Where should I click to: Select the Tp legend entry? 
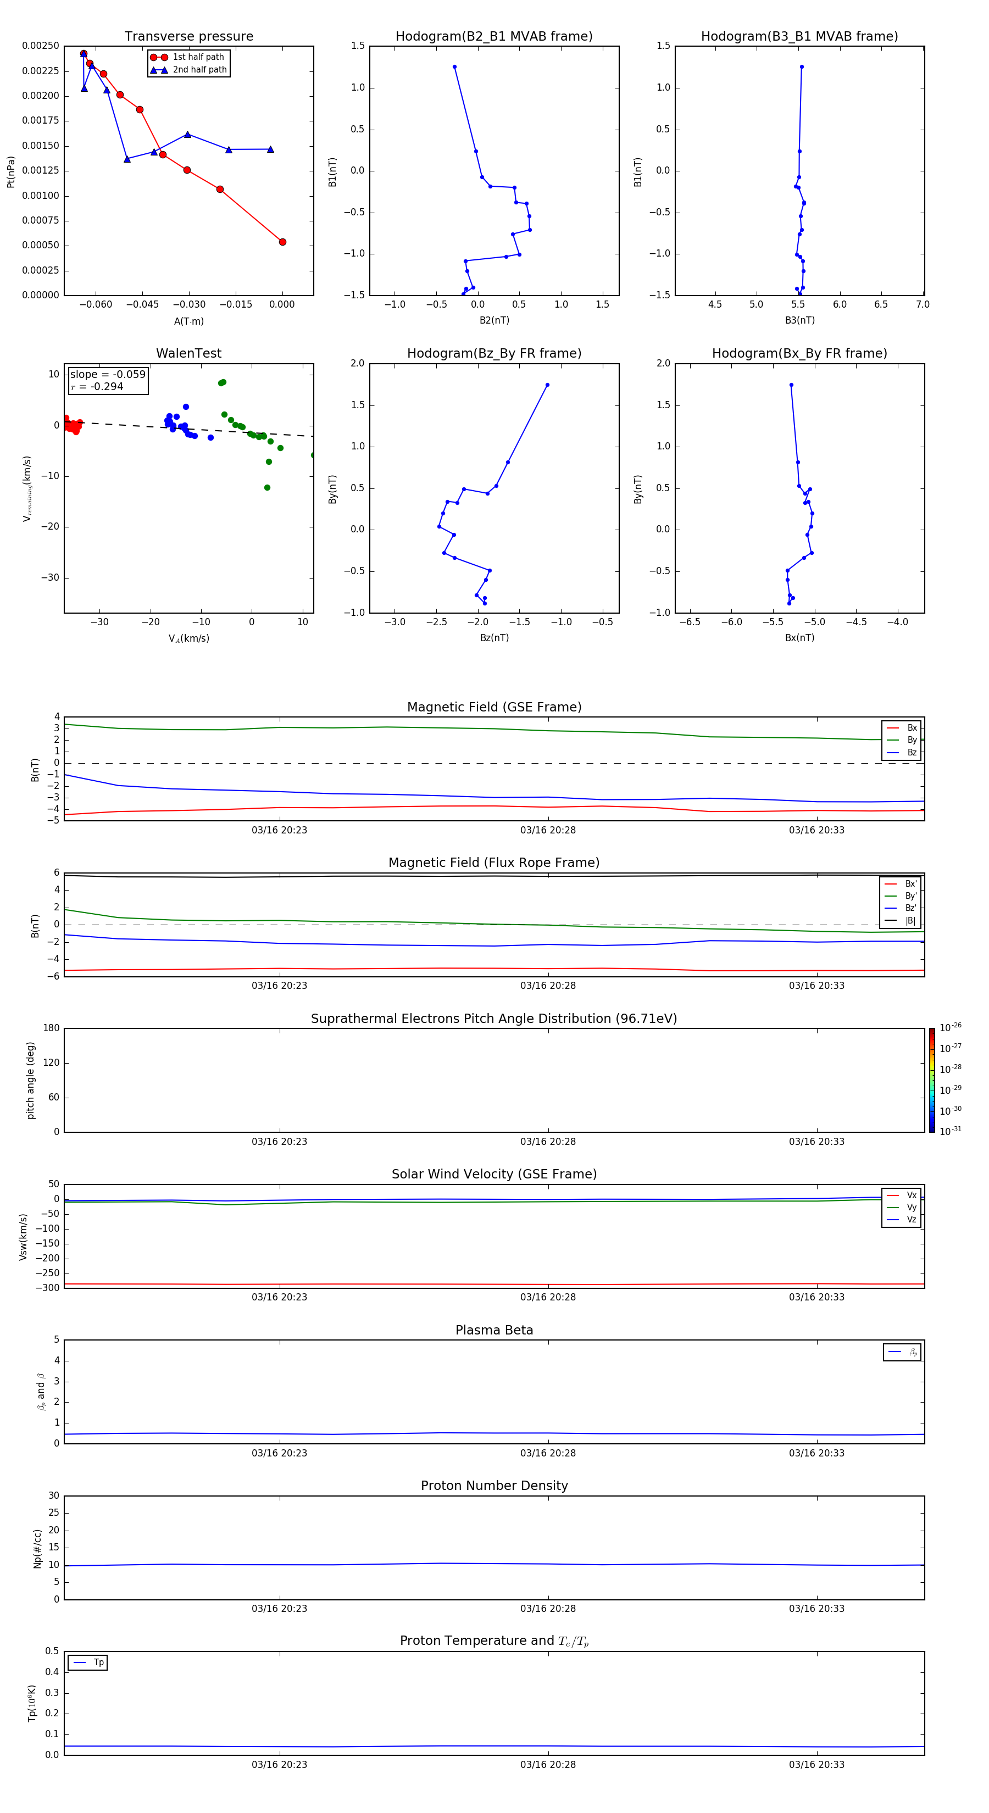(x=88, y=1662)
